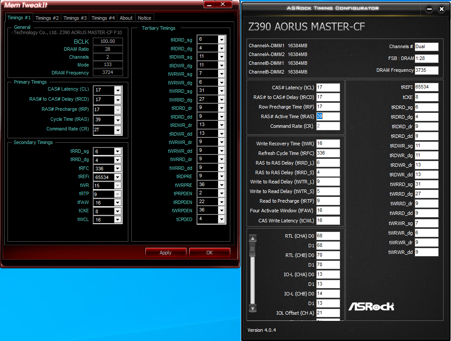Open the tRDRD_sg tertiary timing dropdown
The height and width of the screenshot is (341, 451).
222,40
